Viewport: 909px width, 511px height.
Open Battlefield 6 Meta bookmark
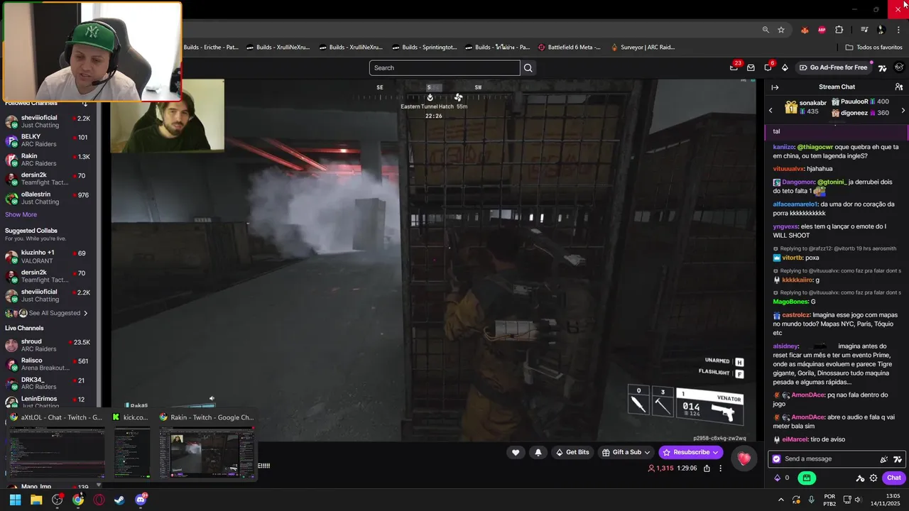[569, 48]
